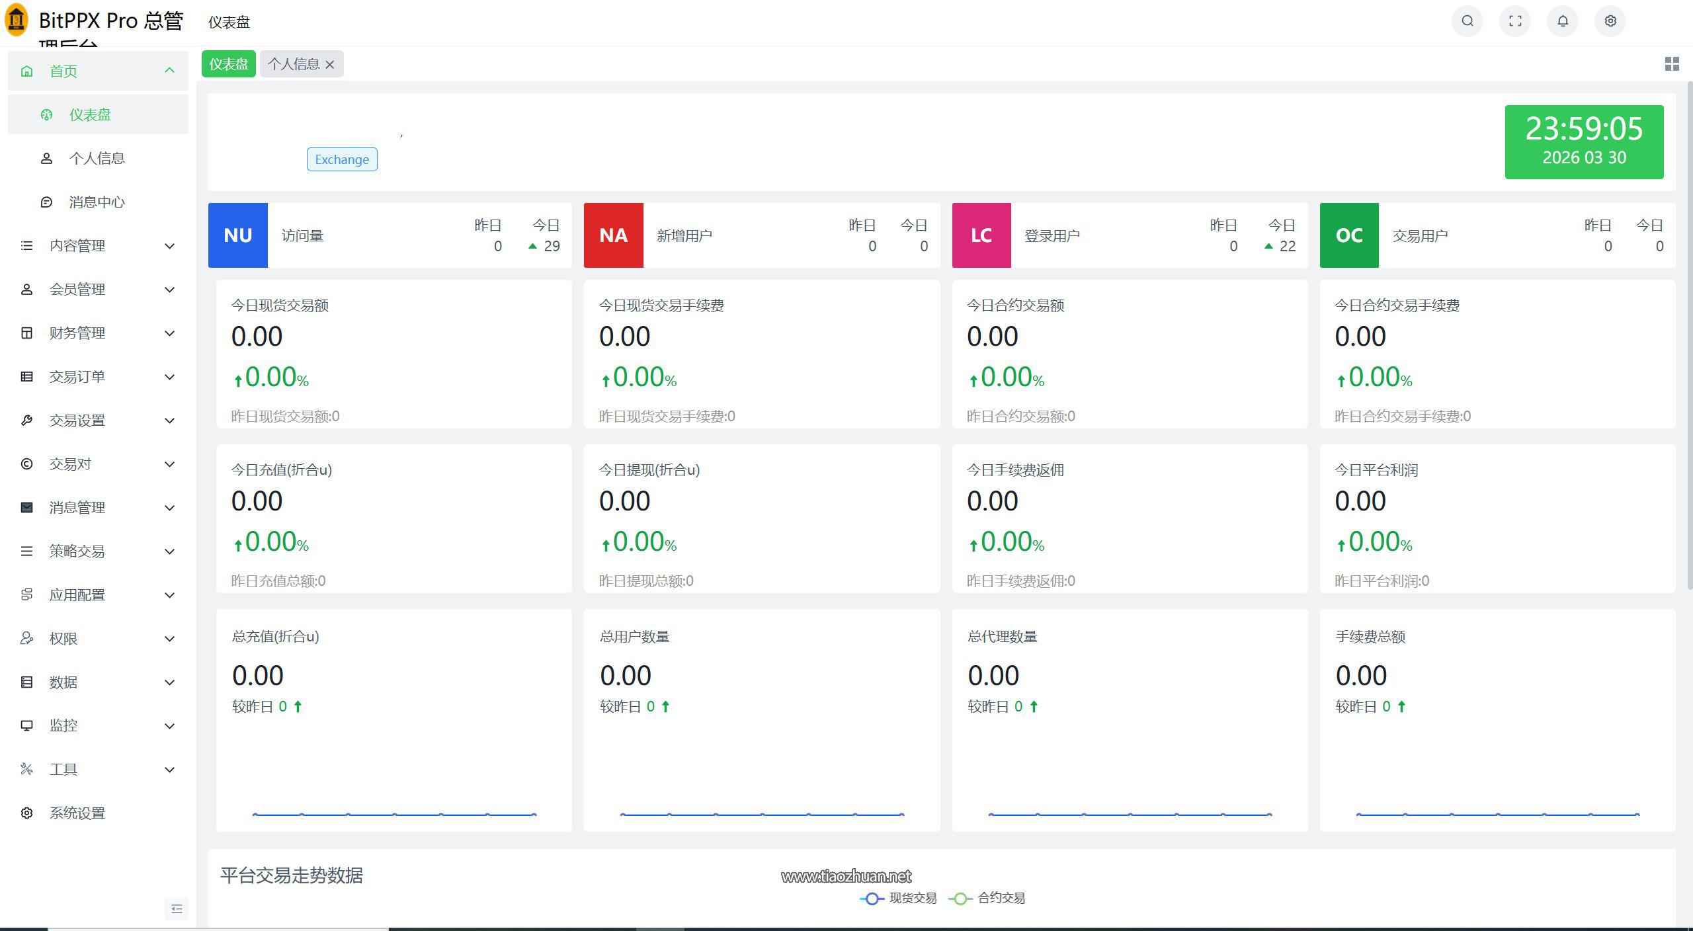Click the grid layout icon near tabs
The width and height of the screenshot is (1693, 931).
coord(1672,64)
